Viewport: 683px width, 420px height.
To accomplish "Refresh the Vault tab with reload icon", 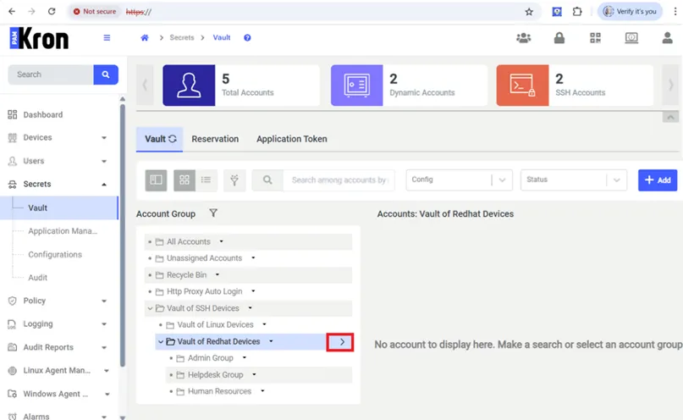I will click(173, 139).
